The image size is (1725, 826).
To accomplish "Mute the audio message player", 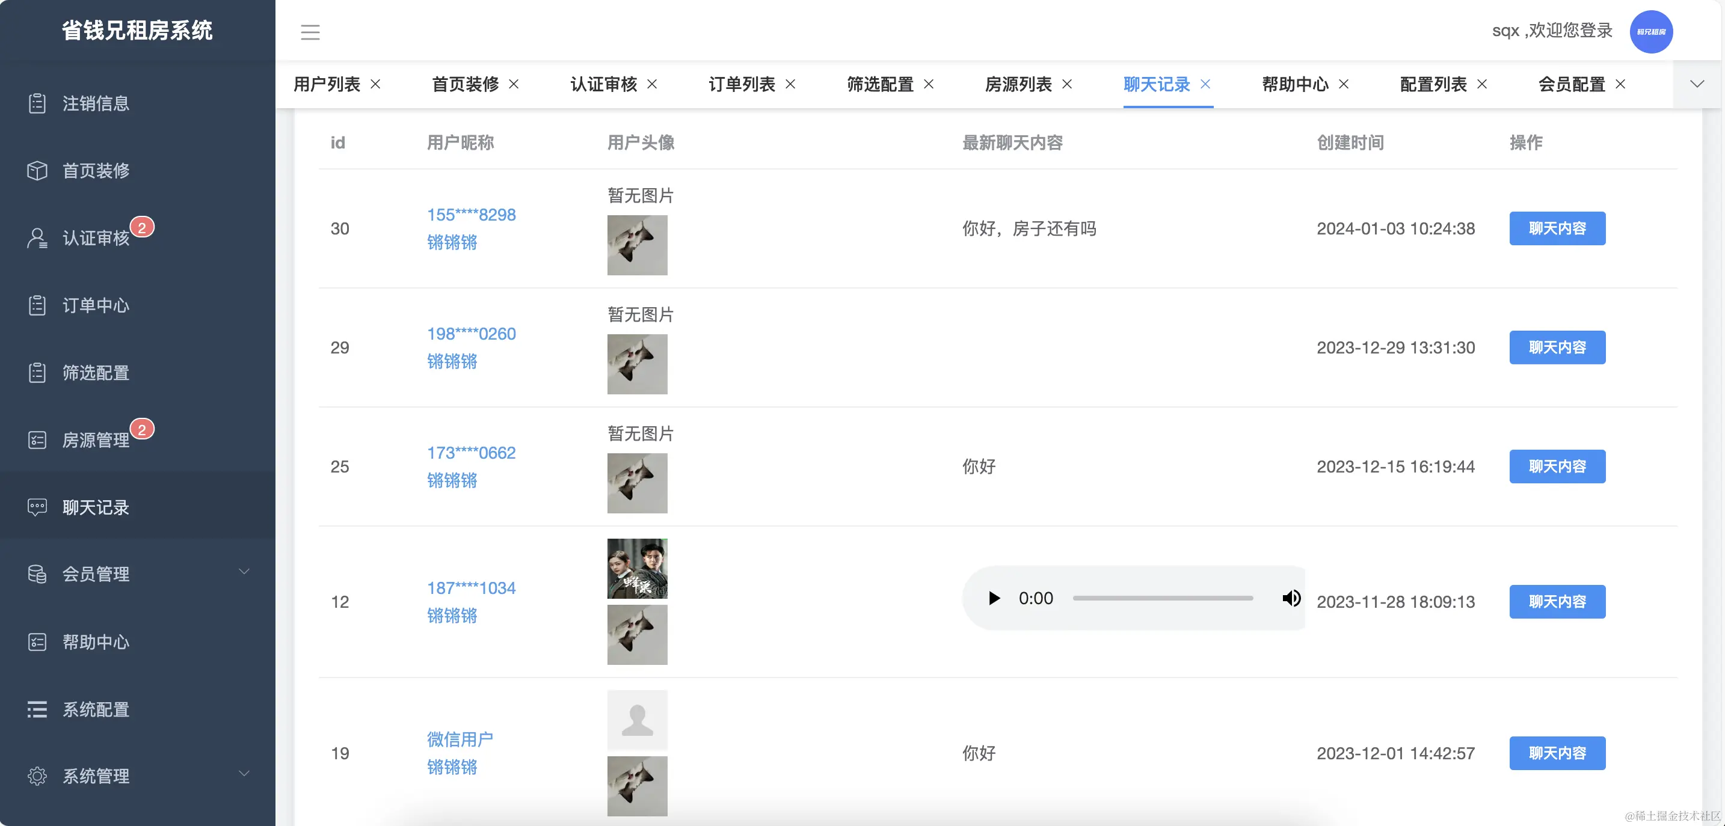I will [1291, 598].
